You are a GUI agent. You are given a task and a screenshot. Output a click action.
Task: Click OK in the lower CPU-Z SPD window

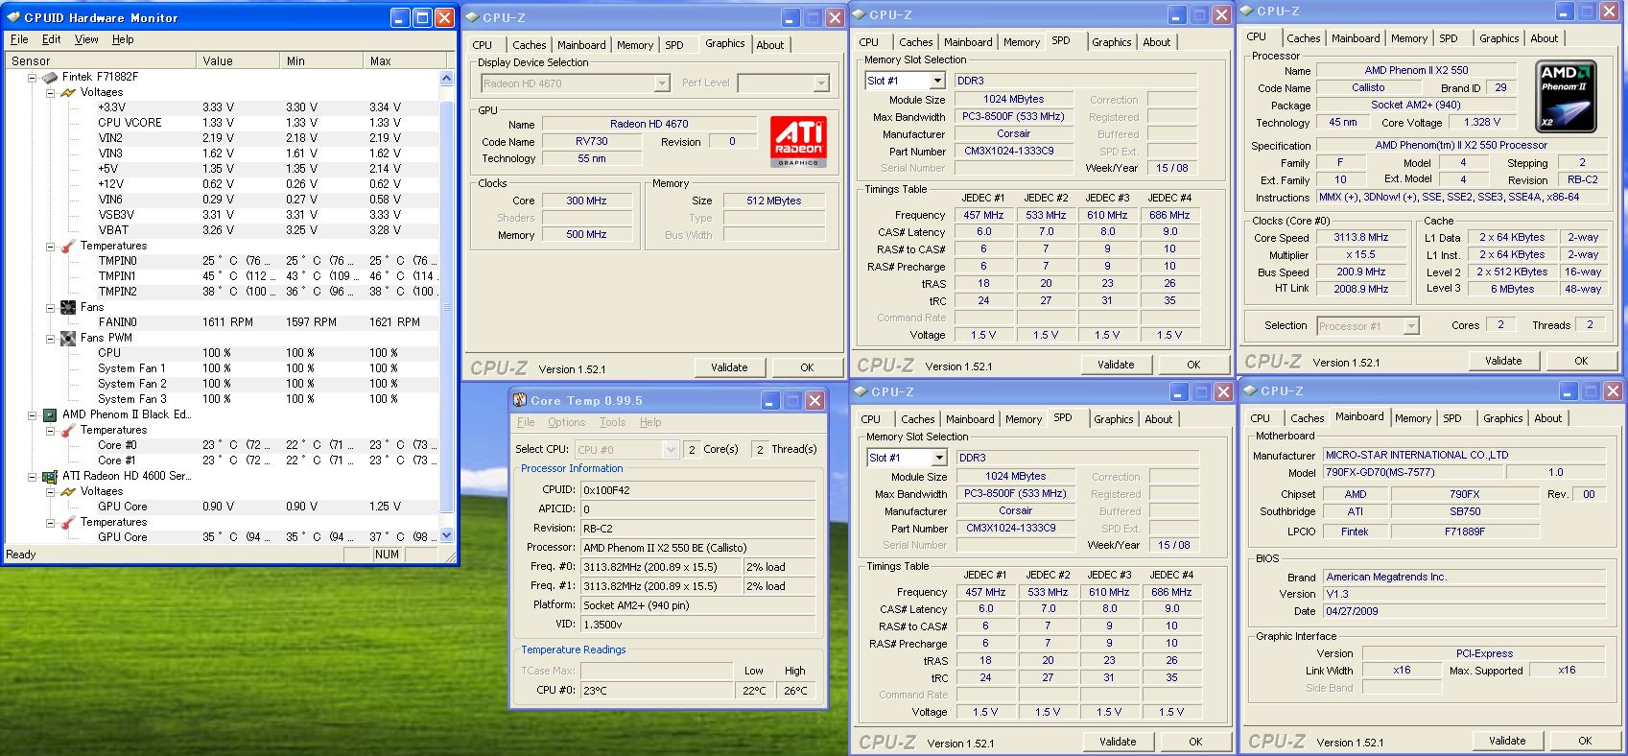1195,742
